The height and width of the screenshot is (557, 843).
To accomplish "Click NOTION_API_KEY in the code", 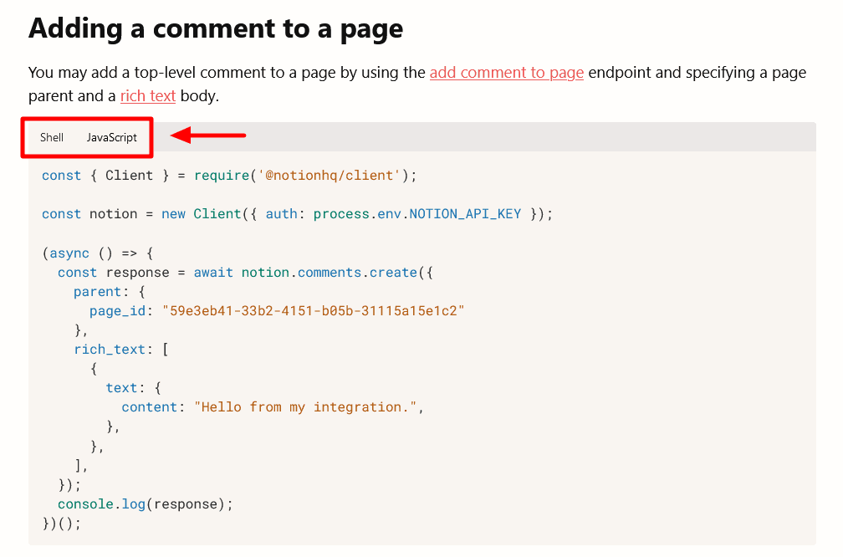I will tap(465, 214).
